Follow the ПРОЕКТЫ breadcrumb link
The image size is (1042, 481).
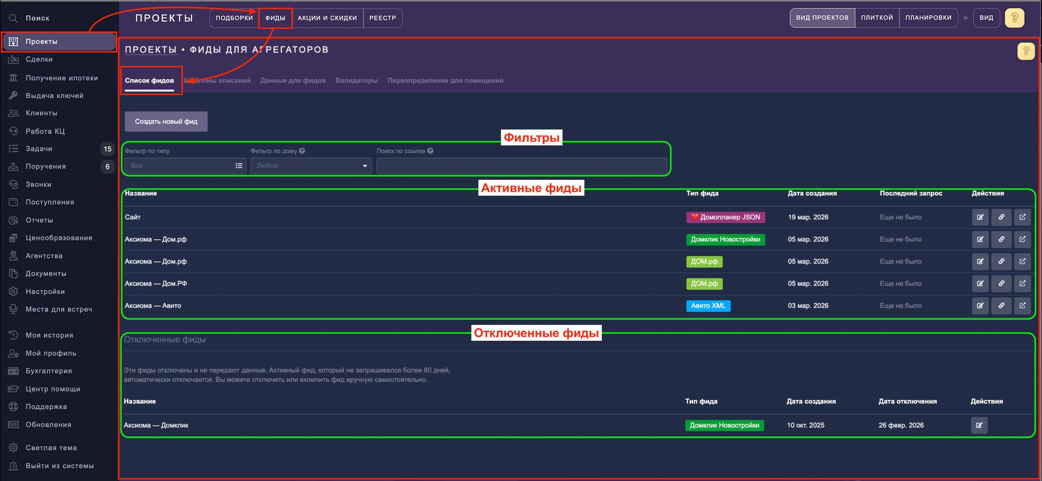tap(151, 50)
